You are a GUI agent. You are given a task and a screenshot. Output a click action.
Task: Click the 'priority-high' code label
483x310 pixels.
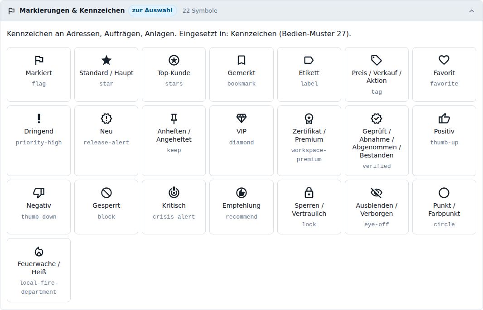click(x=39, y=143)
